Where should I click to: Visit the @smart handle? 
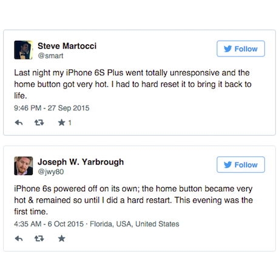point(50,56)
